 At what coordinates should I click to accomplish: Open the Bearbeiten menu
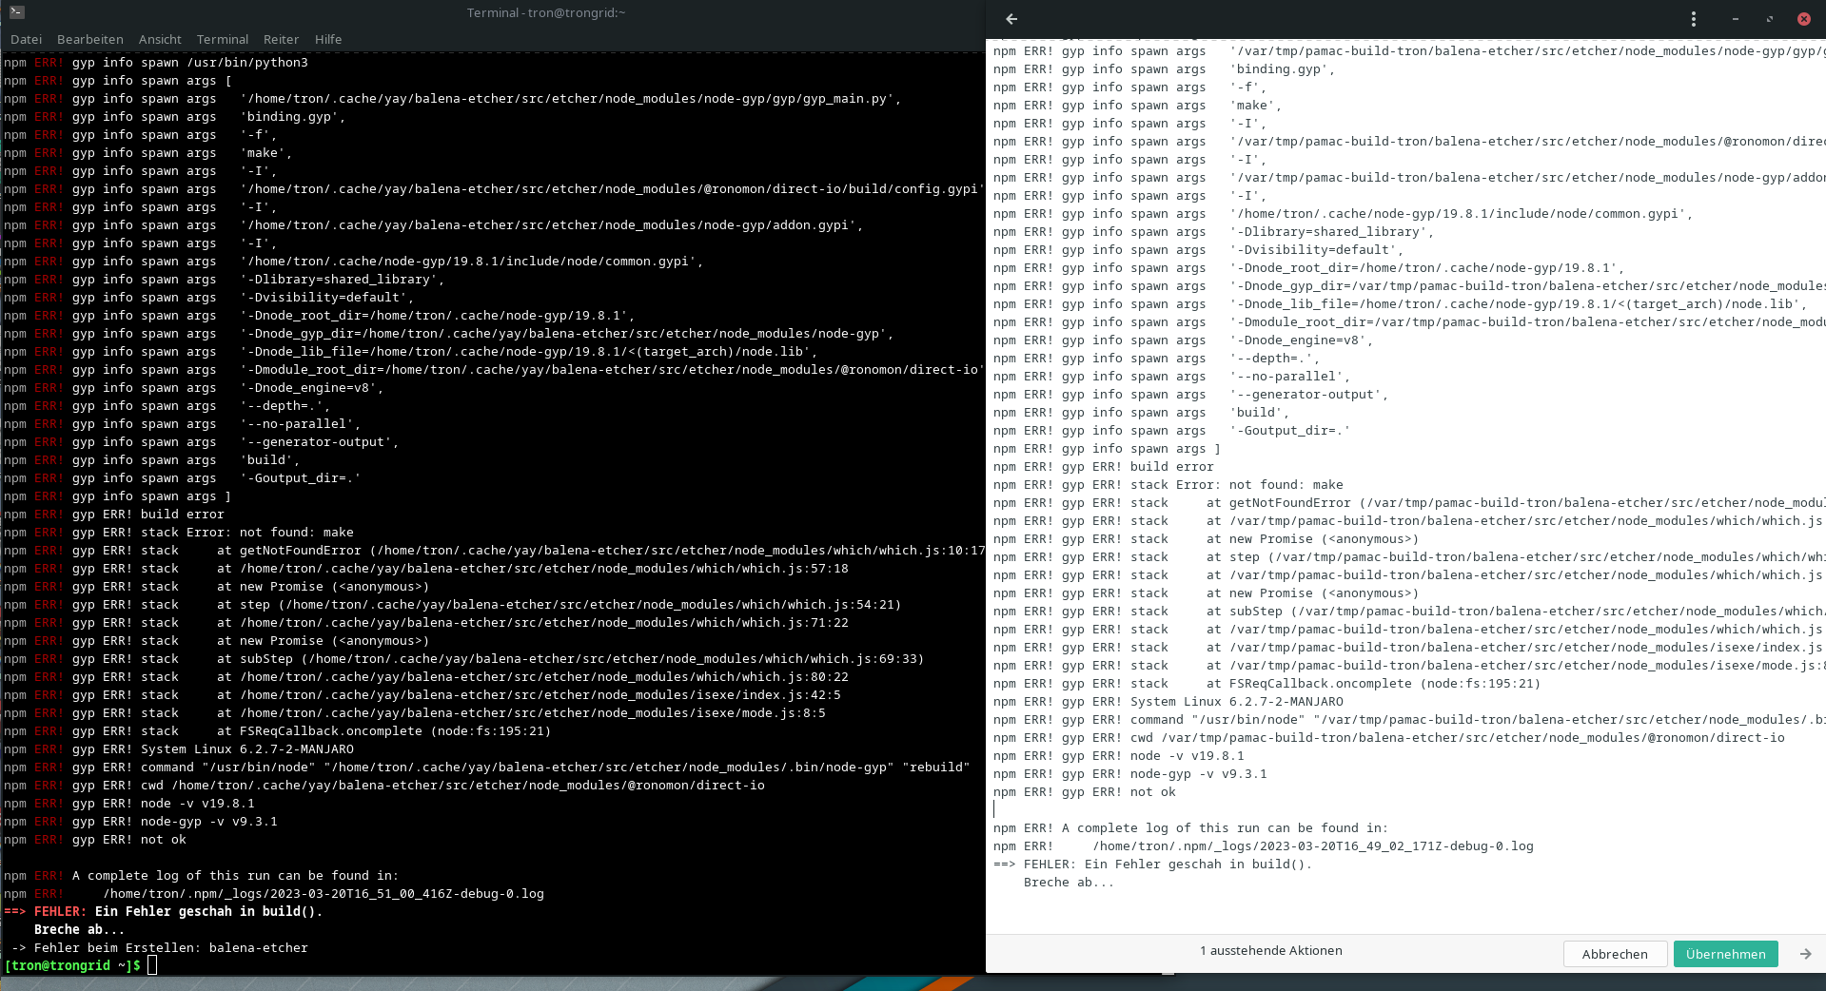pyautogui.click(x=90, y=39)
